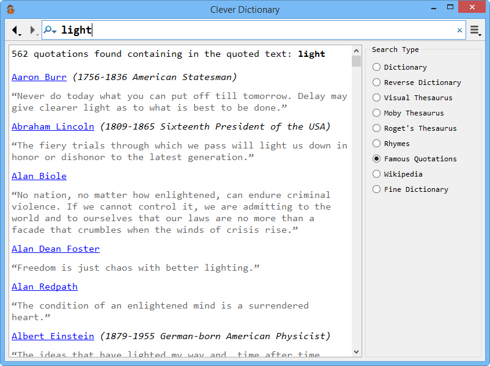Image resolution: width=490 pixels, height=366 pixels.
Task: Select the Dictionary search type
Action: (x=377, y=67)
